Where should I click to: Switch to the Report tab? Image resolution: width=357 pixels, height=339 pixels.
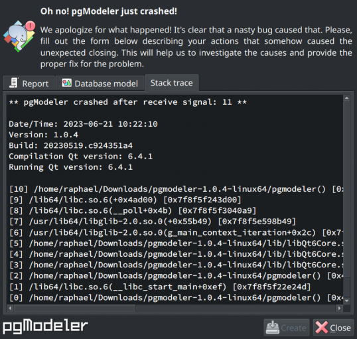pos(29,84)
